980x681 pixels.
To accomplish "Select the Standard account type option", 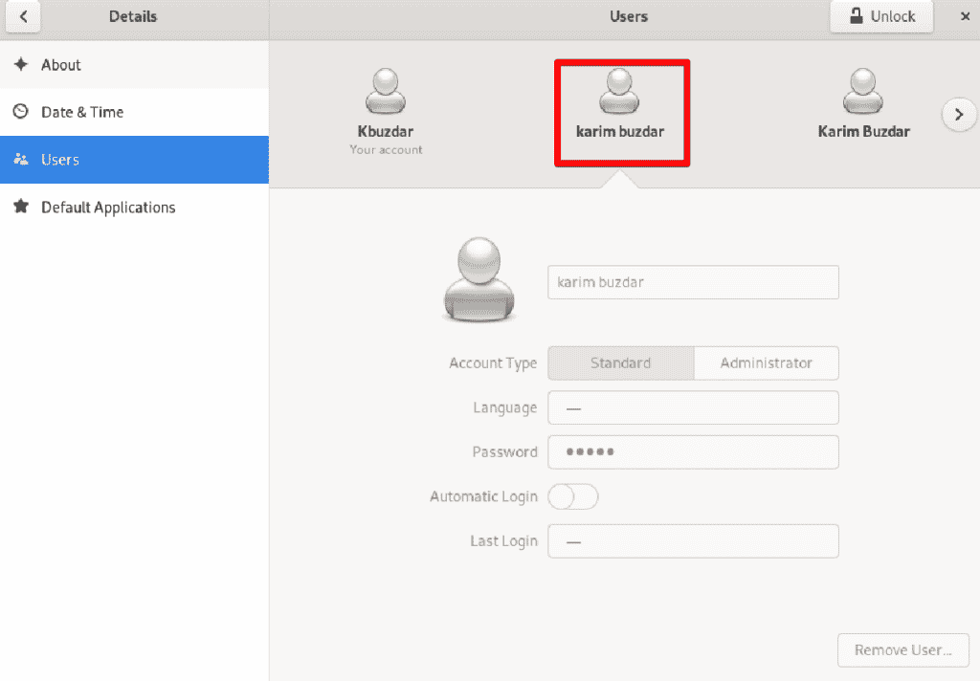I will coord(620,363).
